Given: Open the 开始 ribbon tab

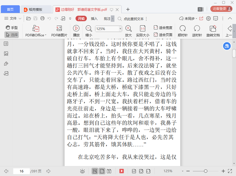Looking at the screenshot, I should 81,19.
